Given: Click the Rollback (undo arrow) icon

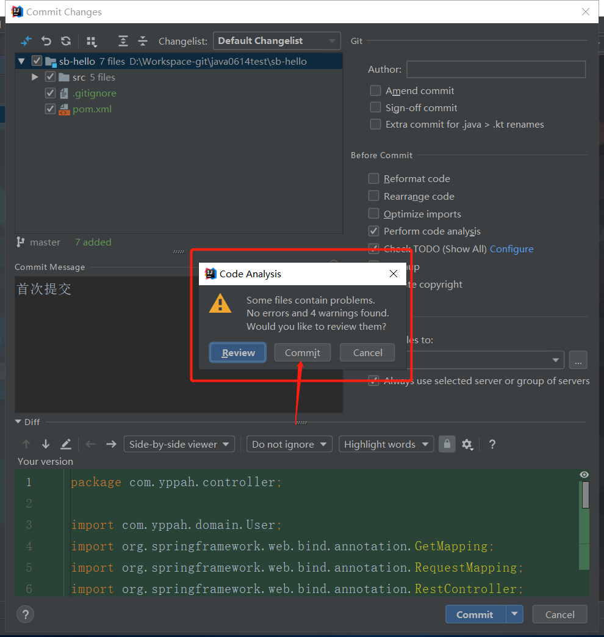Looking at the screenshot, I should [46, 41].
